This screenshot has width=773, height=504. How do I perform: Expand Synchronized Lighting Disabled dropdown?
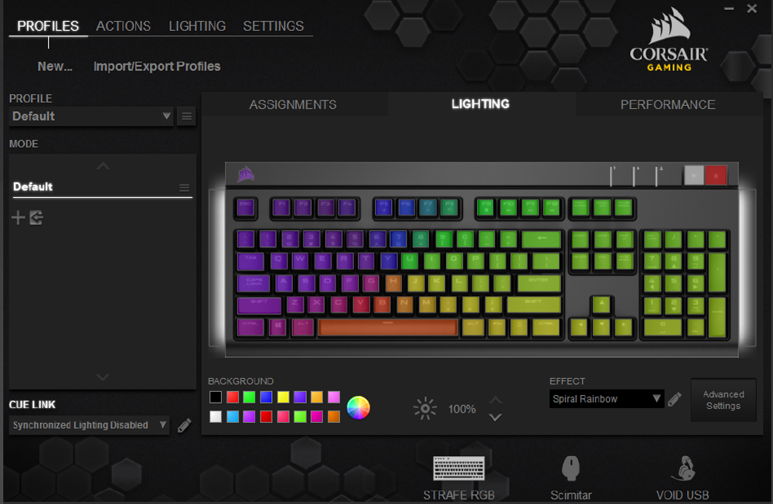click(x=89, y=425)
